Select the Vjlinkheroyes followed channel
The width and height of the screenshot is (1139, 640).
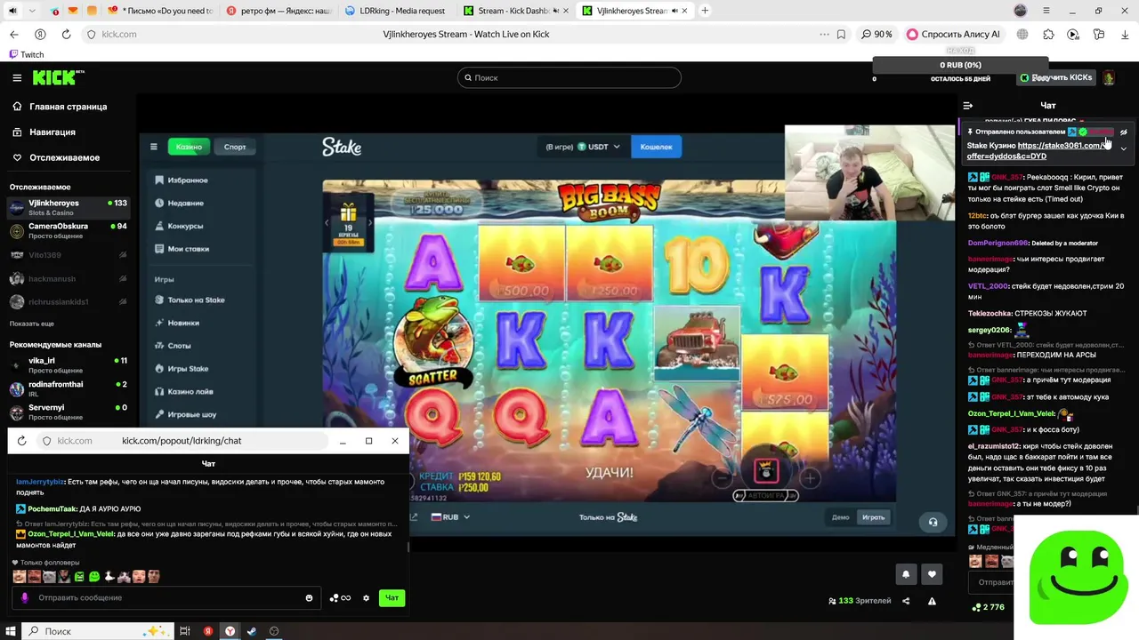pos(68,207)
